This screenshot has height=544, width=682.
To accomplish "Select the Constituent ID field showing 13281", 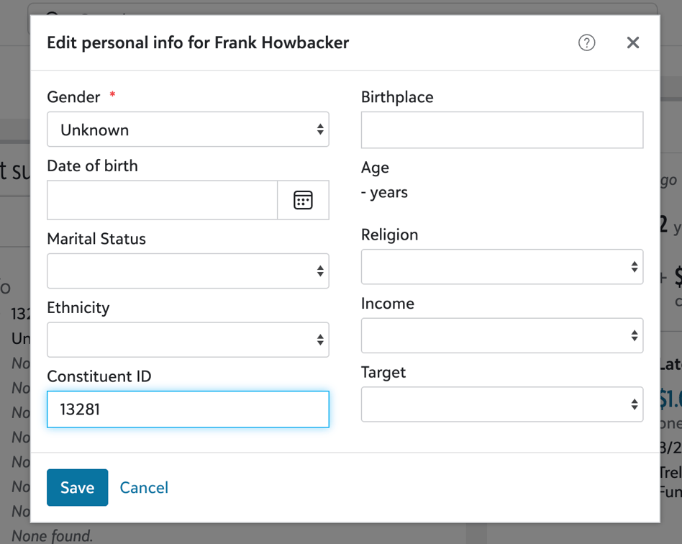I will click(188, 409).
